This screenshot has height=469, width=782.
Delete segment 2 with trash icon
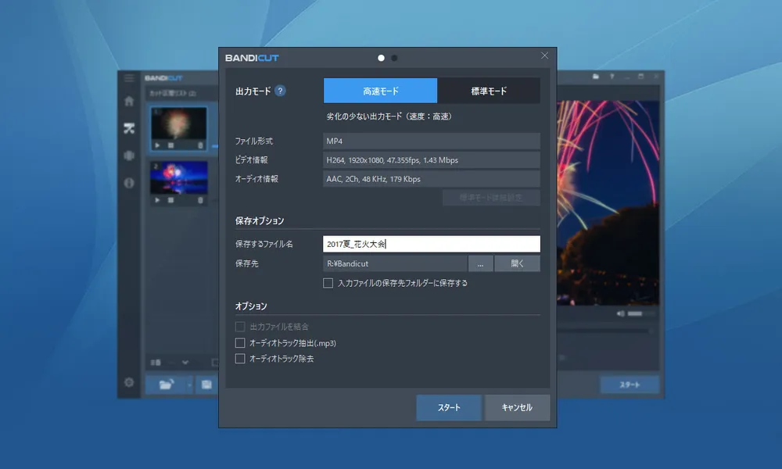[x=200, y=200]
